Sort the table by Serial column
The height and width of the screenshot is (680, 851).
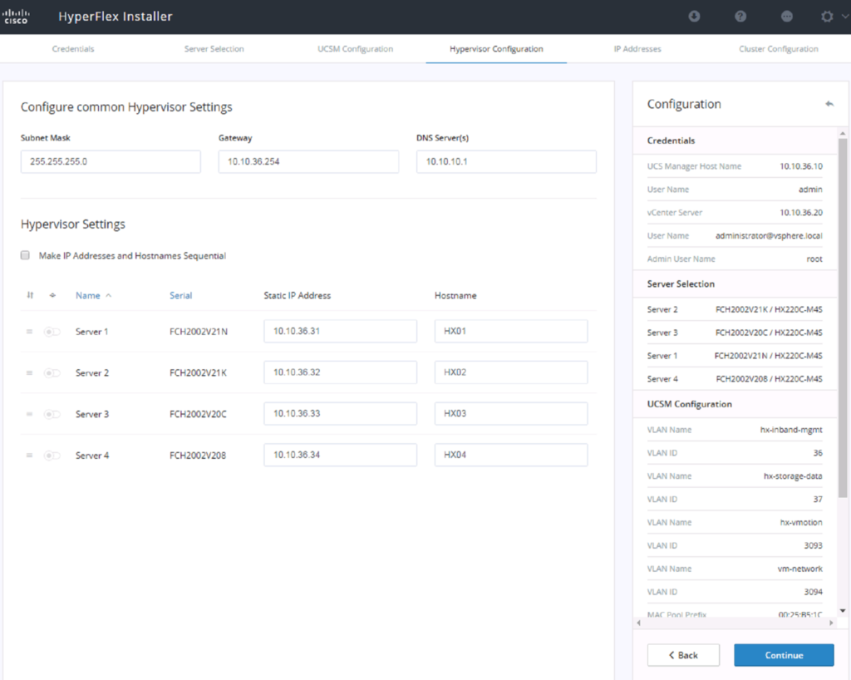tap(180, 295)
